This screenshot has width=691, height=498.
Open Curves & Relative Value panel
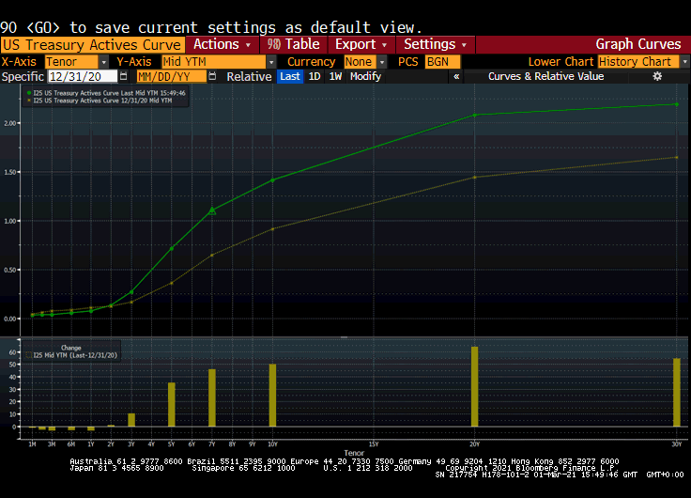click(x=545, y=76)
